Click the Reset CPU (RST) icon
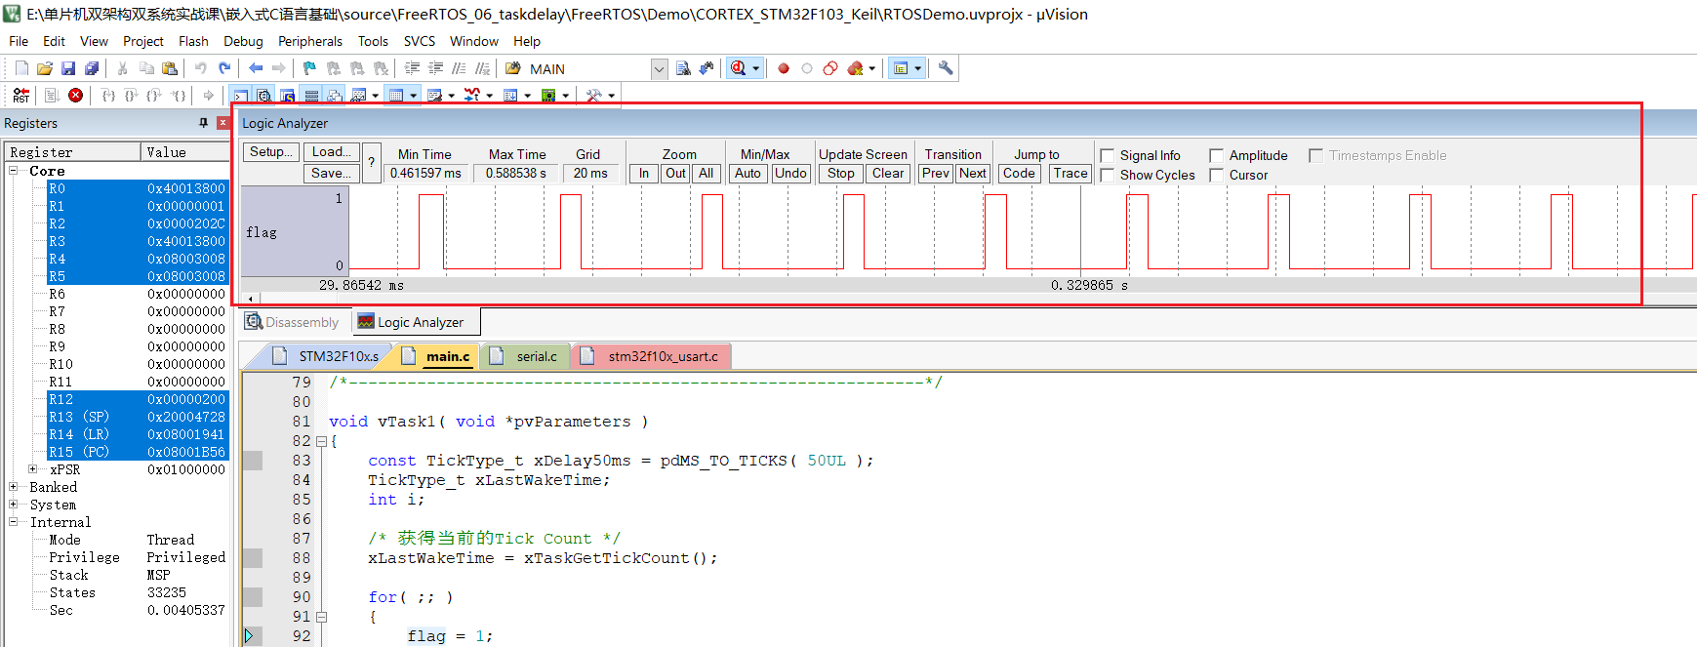Screen dimensions: 1697x647 click(x=20, y=95)
